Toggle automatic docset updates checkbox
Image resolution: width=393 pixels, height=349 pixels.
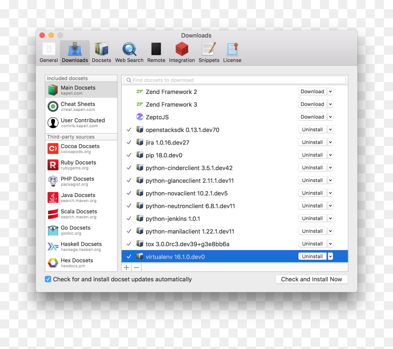pos(48,279)
